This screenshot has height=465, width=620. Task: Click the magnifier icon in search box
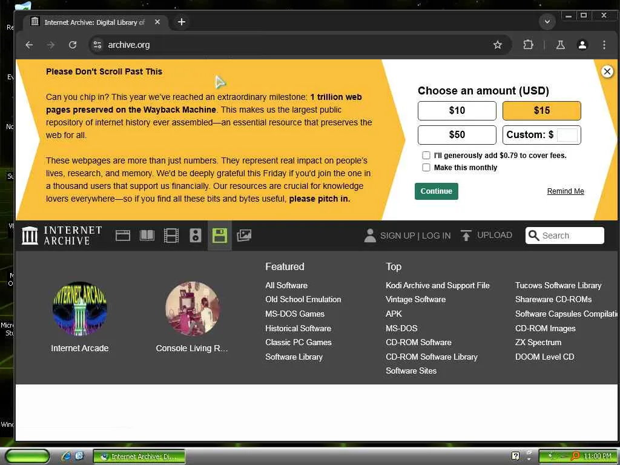coord(534,236)
